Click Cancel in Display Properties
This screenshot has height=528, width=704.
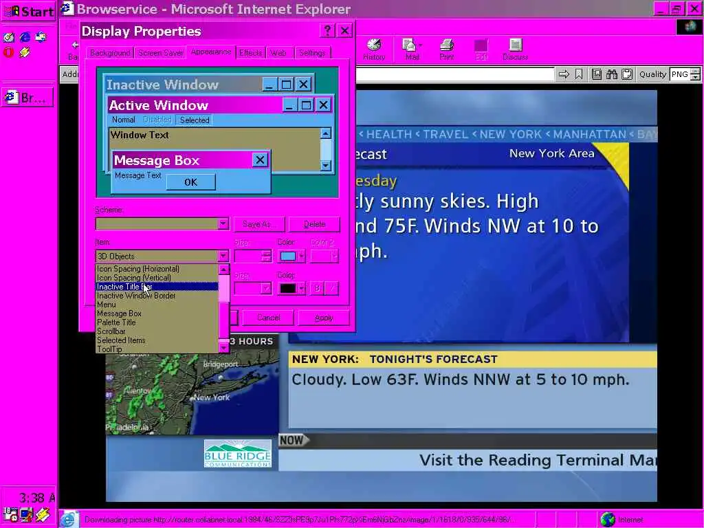pyautogui.click(x=269, y=318)
